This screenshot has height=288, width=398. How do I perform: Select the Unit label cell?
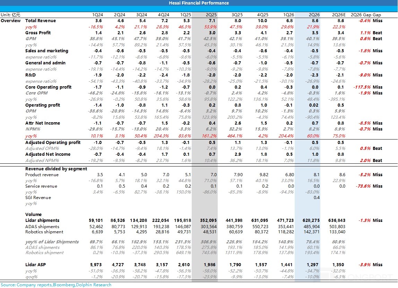pos(10,15)
